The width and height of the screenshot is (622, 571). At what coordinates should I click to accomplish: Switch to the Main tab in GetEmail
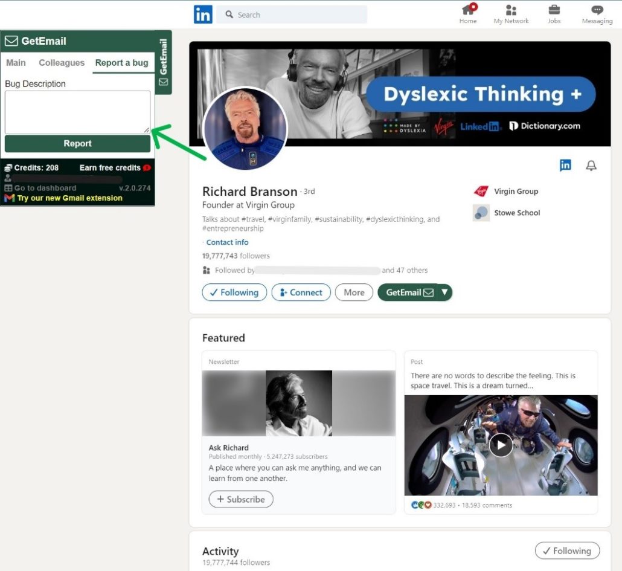click(x=16, y=63)
